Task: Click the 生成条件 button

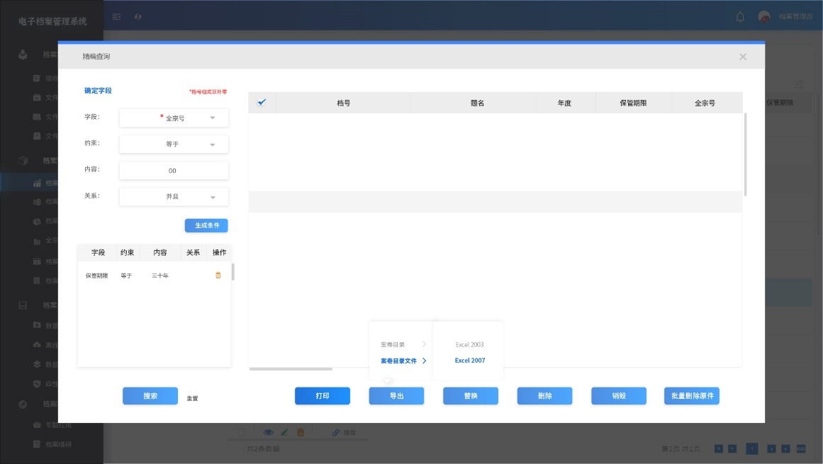Action: point(206,225)
